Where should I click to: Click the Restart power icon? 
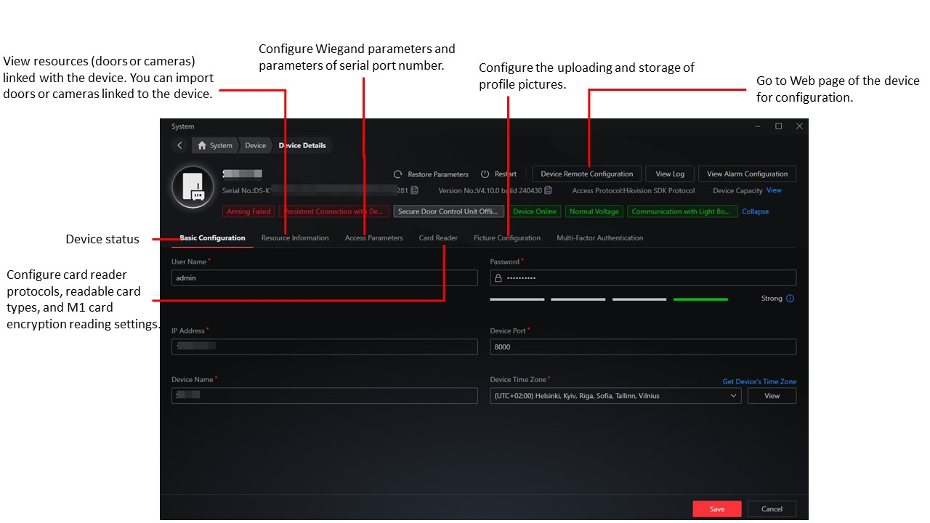(485, 174)
